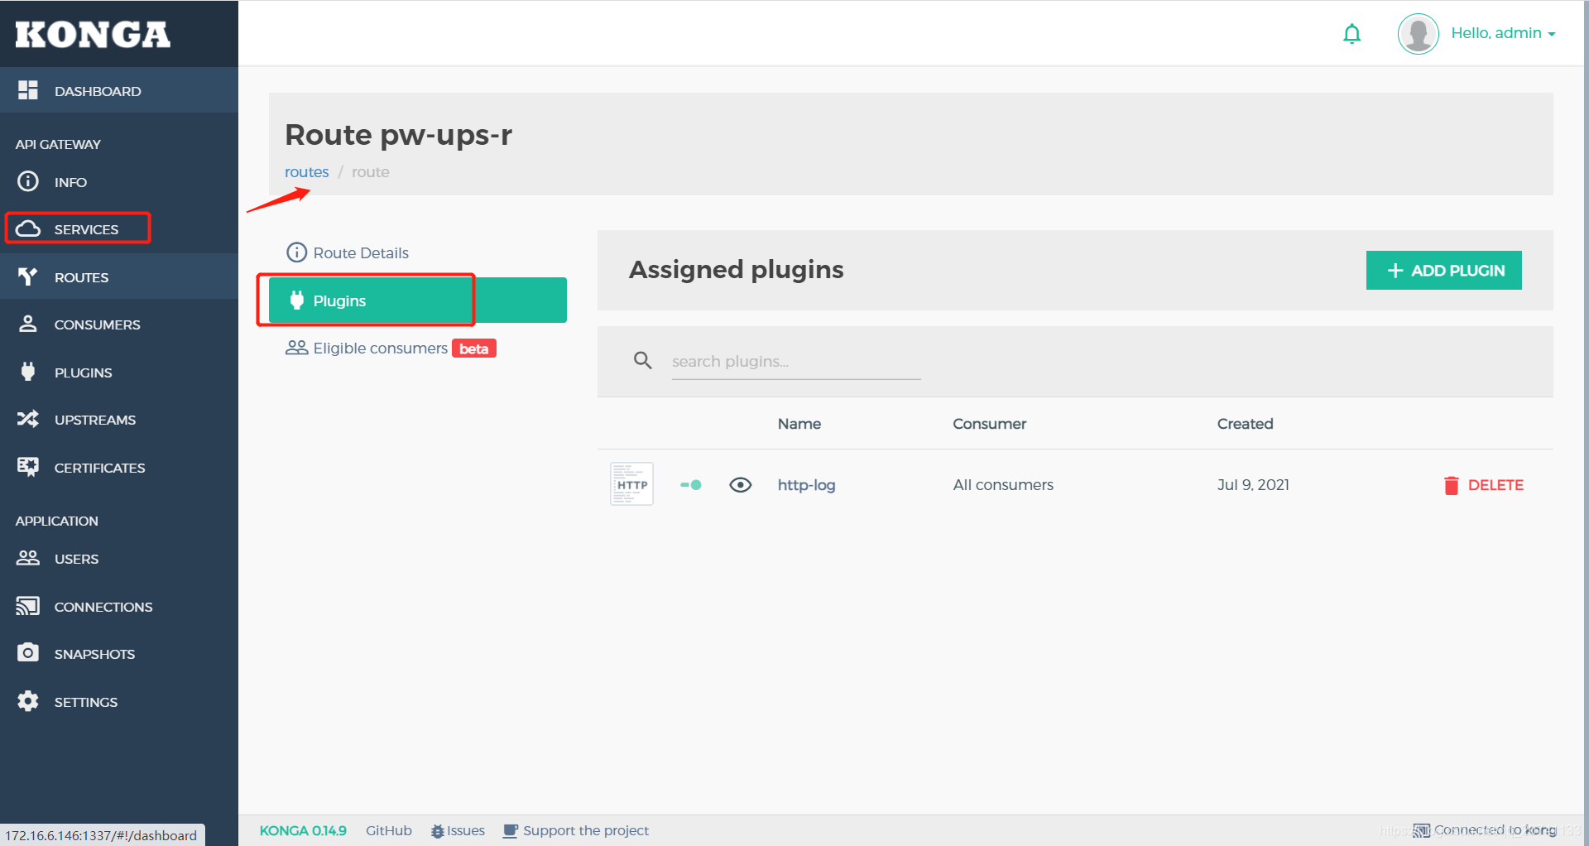1589x846 pixels.
Task: Click the ADD PLUGIN button
Action: point(1443,270)
